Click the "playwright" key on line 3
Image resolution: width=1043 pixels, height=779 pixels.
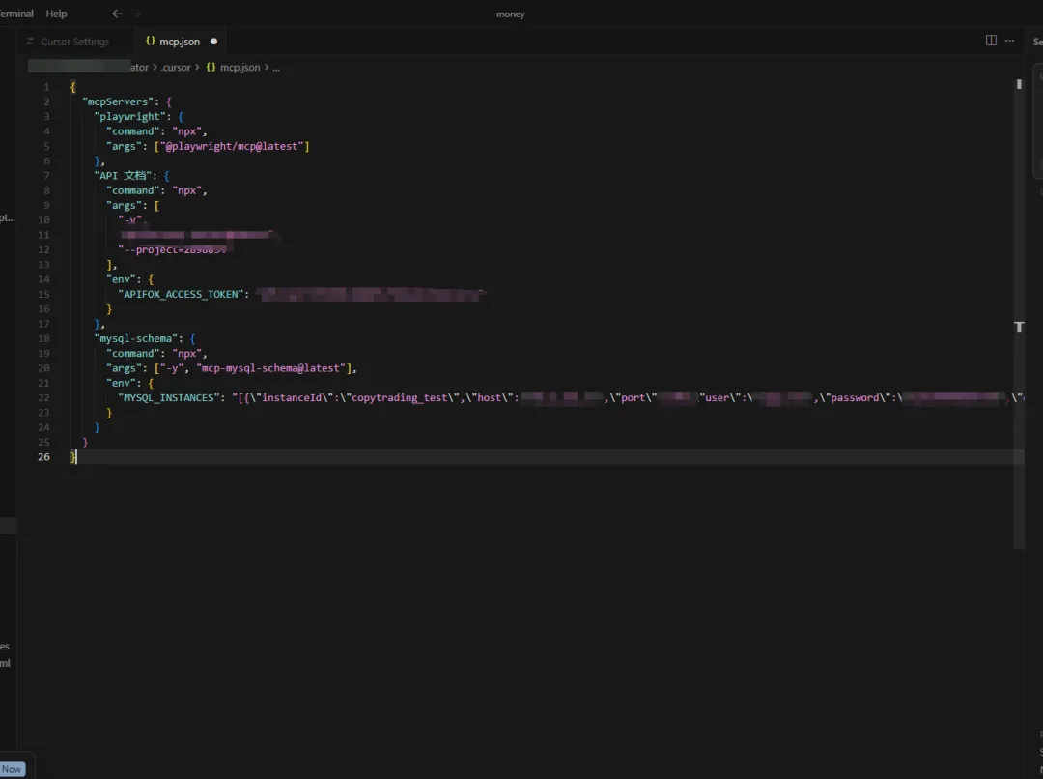[129, 117]
